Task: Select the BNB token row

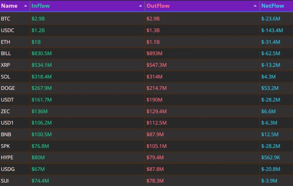Action: 146,135
